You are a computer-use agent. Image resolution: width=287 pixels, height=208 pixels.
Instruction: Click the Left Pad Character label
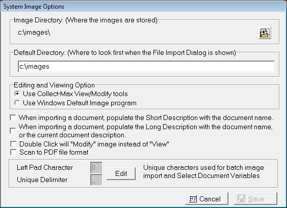(x=45, y=167)
